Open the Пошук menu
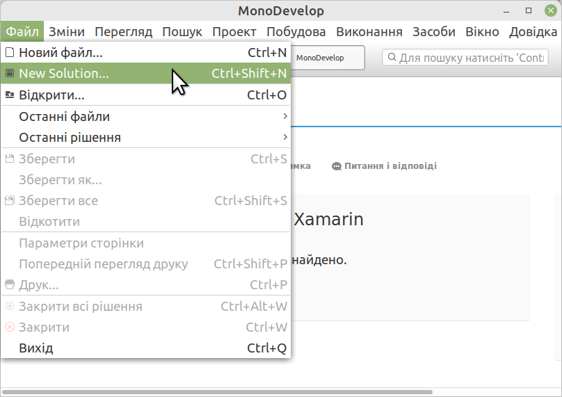Image resolution: width=562 pixels, height=397 pixels. pos(182,31)
